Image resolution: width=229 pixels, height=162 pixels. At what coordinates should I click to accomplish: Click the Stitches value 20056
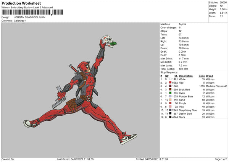[x=223, y=3]
